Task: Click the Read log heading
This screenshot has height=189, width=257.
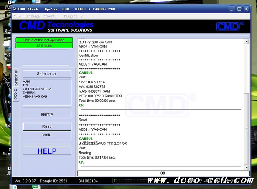Action: click(83, 120)
